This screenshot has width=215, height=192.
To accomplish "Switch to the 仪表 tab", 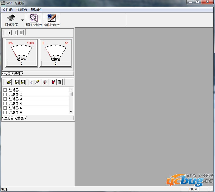I will click(x=7, y=74).
